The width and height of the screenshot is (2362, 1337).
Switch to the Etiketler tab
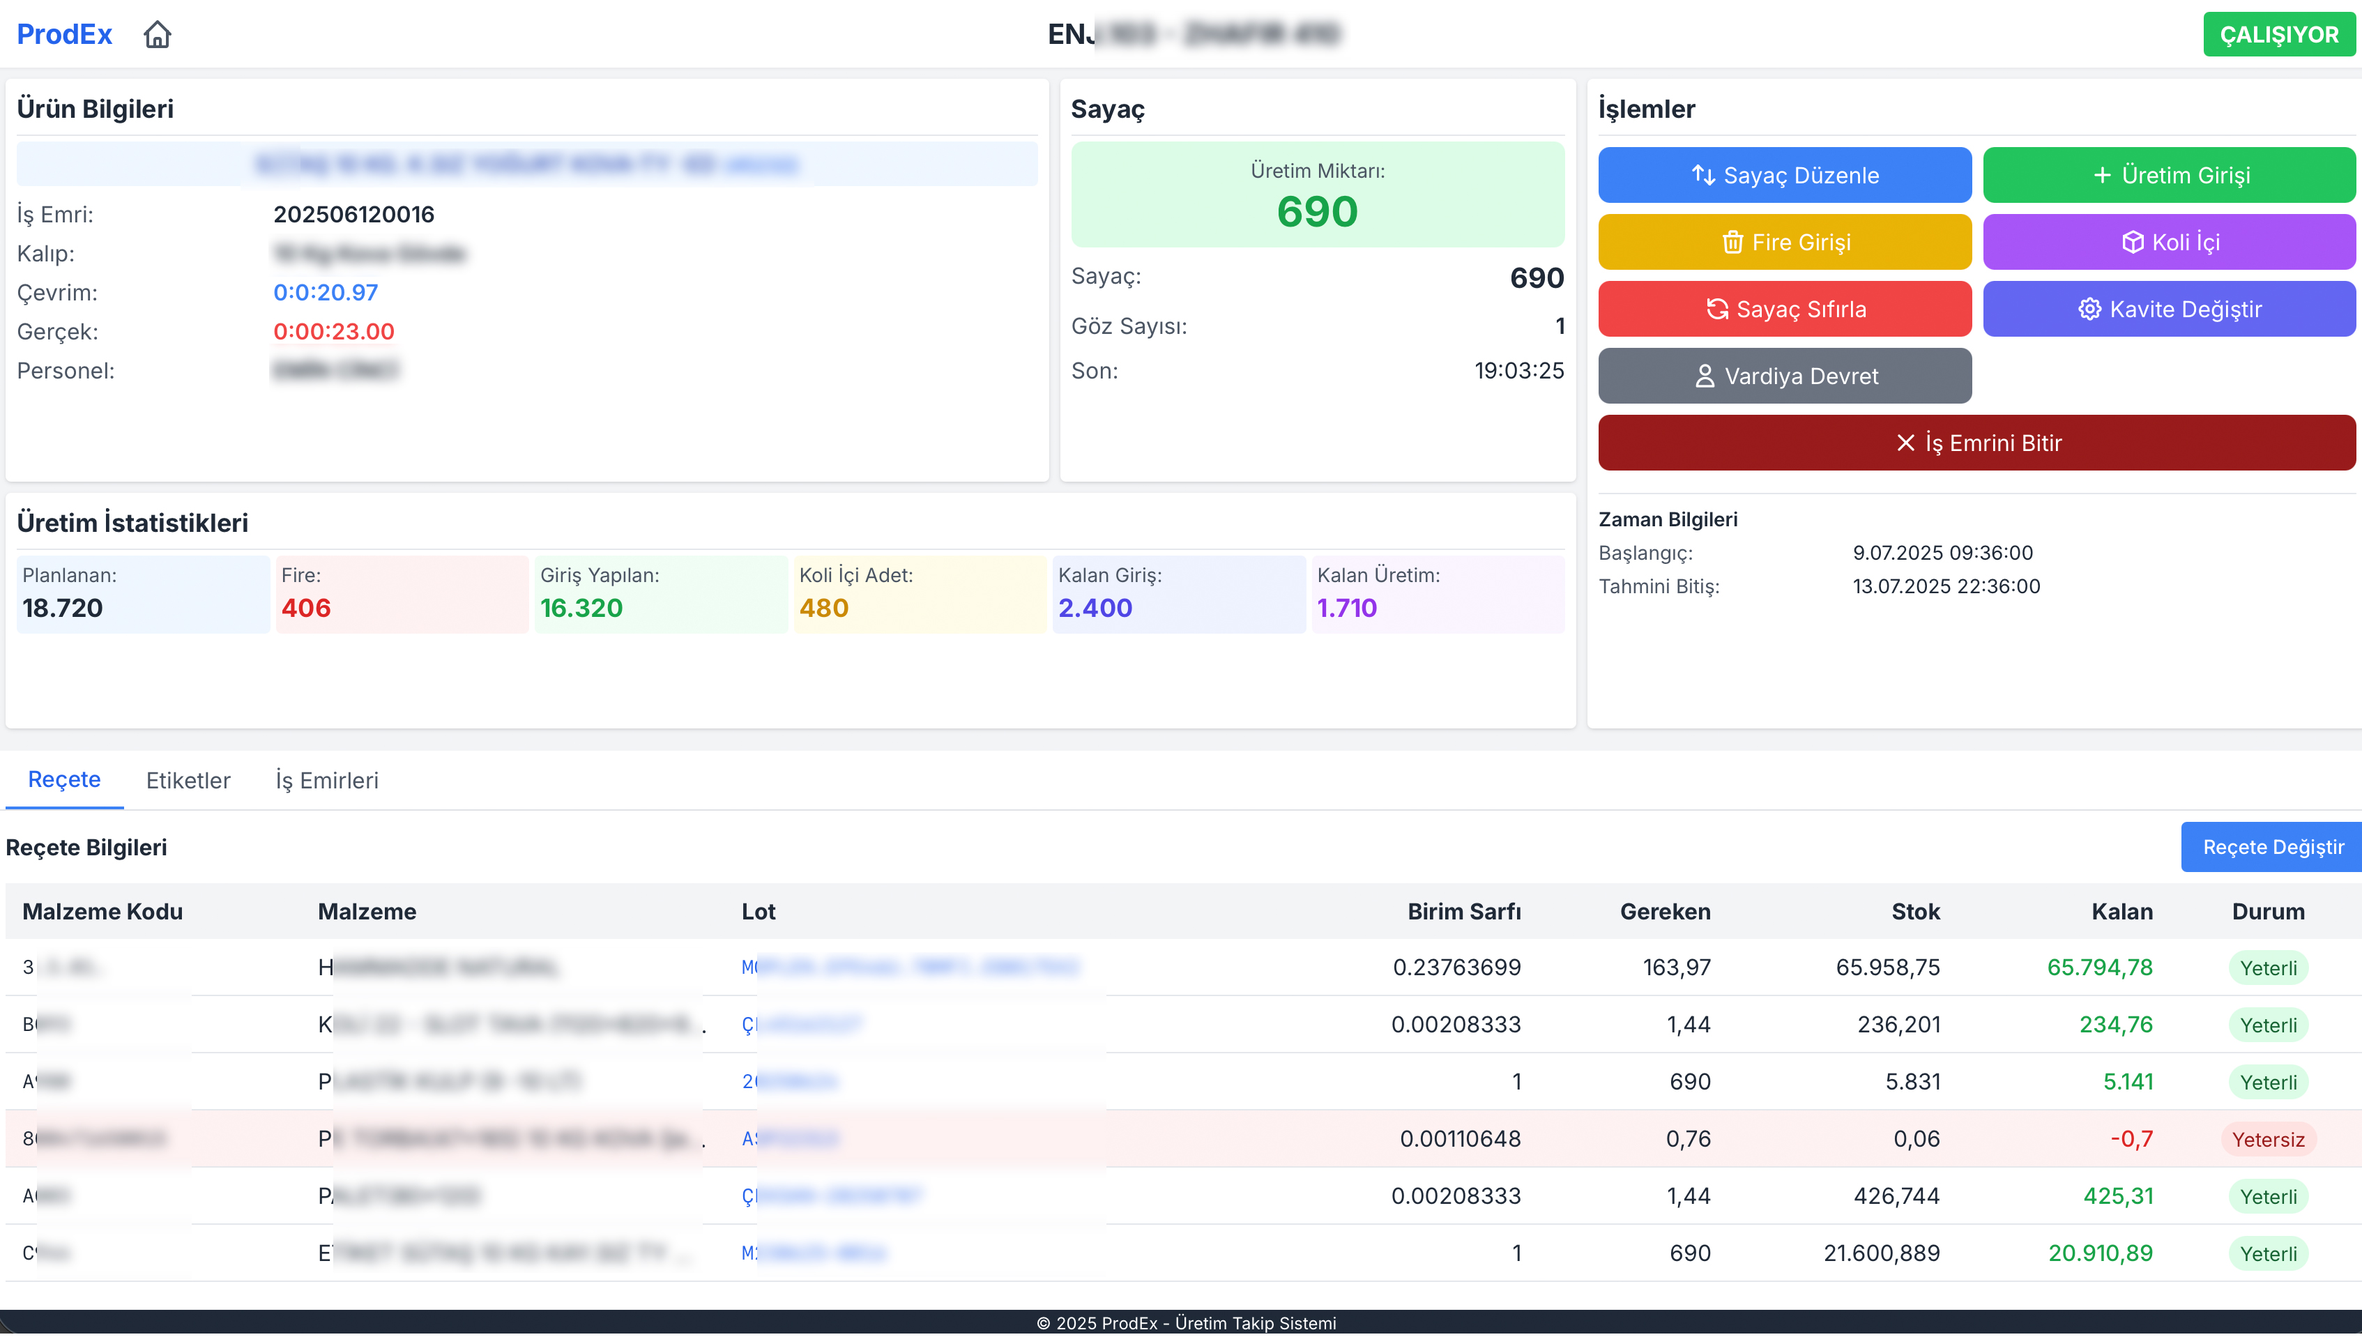188,779
